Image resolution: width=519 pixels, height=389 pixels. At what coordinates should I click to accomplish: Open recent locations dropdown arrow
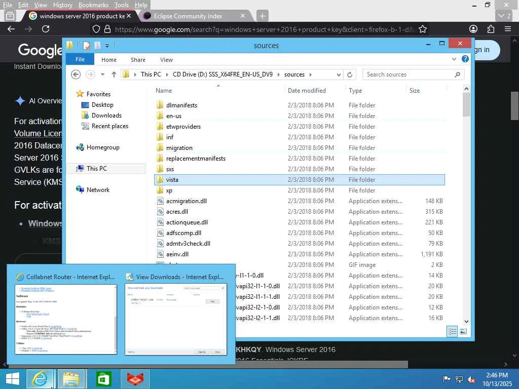[102, 74]
